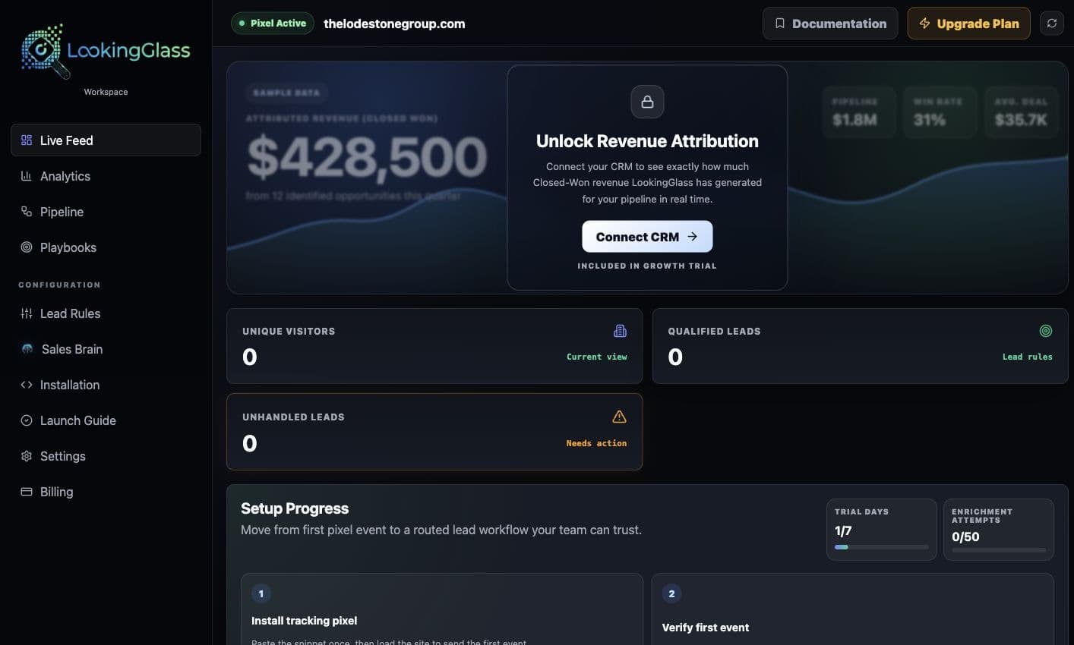Screen dimensions: 1074x645
Task: Click the Analytics bar chart icon
Action: (27, 176)
